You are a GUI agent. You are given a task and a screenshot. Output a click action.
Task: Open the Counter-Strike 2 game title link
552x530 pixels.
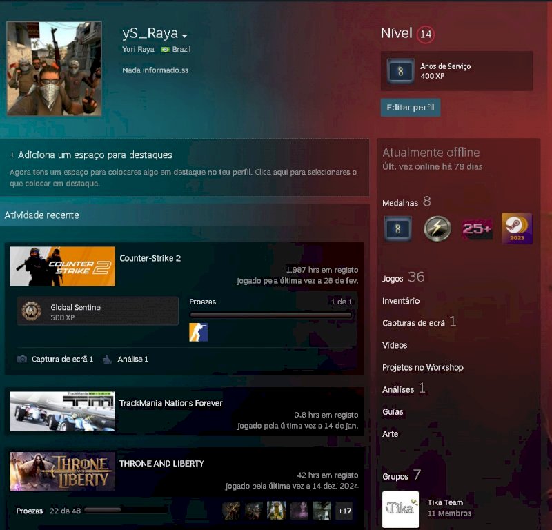pyautogui.click(x=150, y=258)
